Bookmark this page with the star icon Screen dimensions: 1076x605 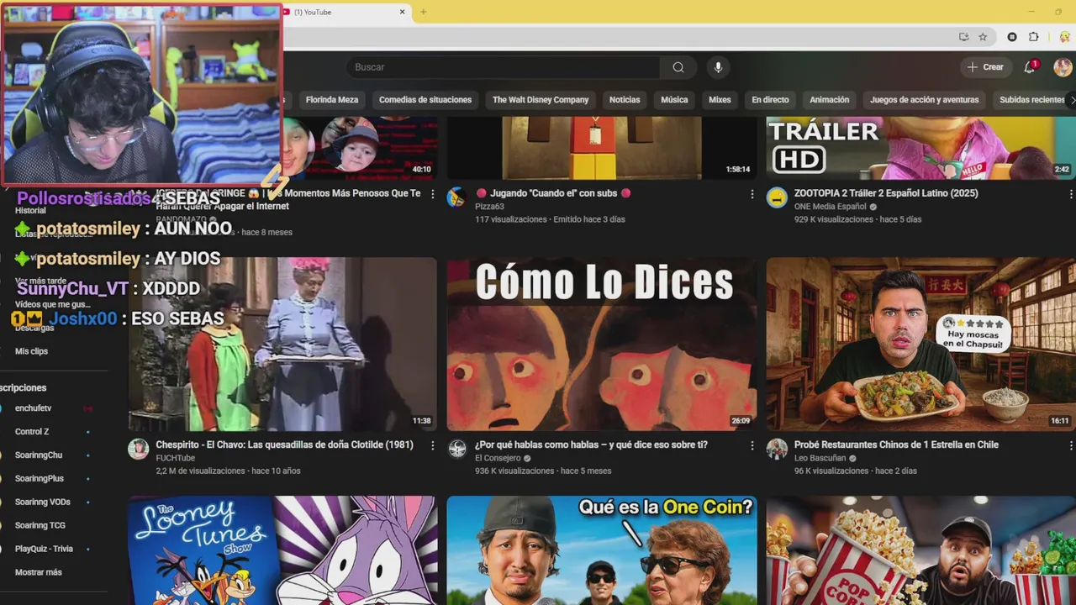coord(982,37)
